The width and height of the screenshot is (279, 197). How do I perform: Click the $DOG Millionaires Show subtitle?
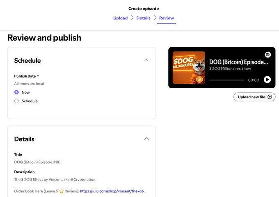click(230, 69)
